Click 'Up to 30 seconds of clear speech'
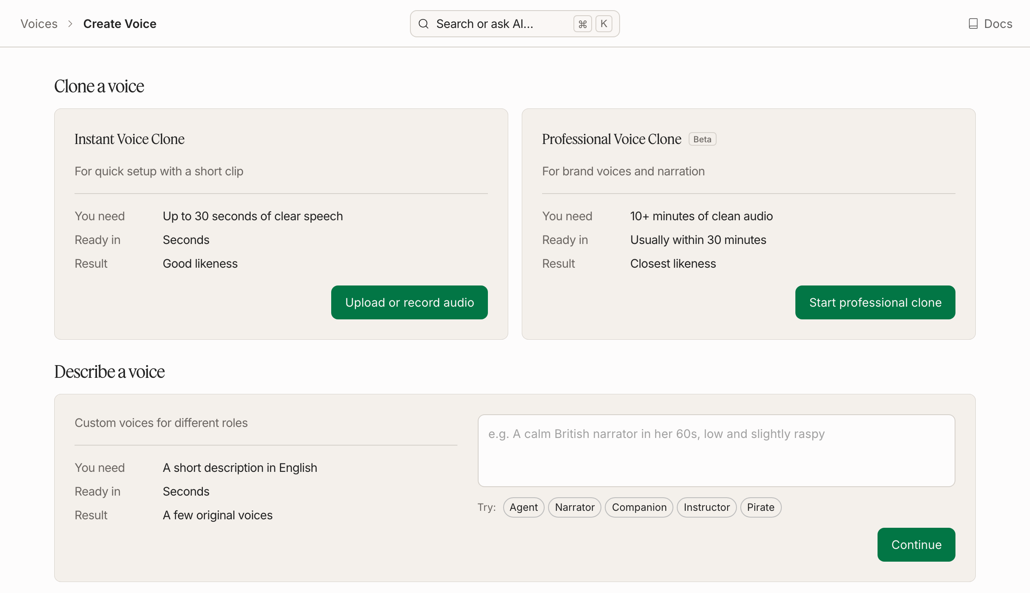This screenshot has height=593, width=1030. pyautogui.click(x=253, y=216)
